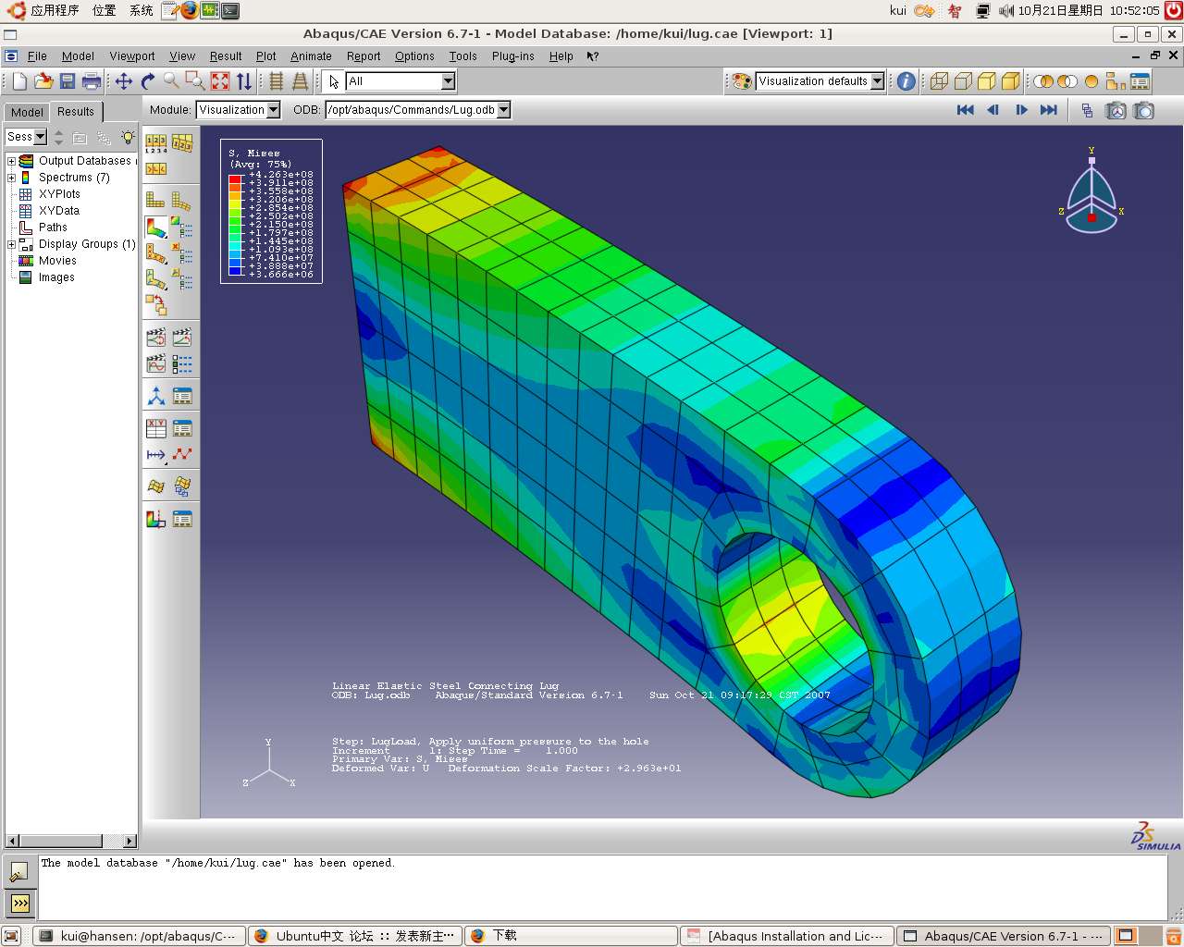The height and width of the screenshot is (947, 1184).
Task: Click the selection arrow tool
Action: click(x=334, y=81)
